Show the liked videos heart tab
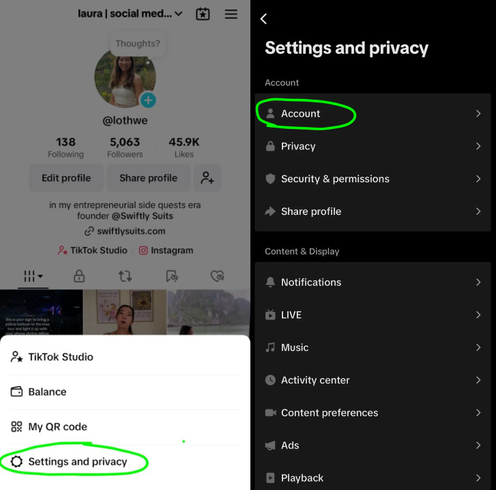Screen dimensions: 496x490 [217, 276]
